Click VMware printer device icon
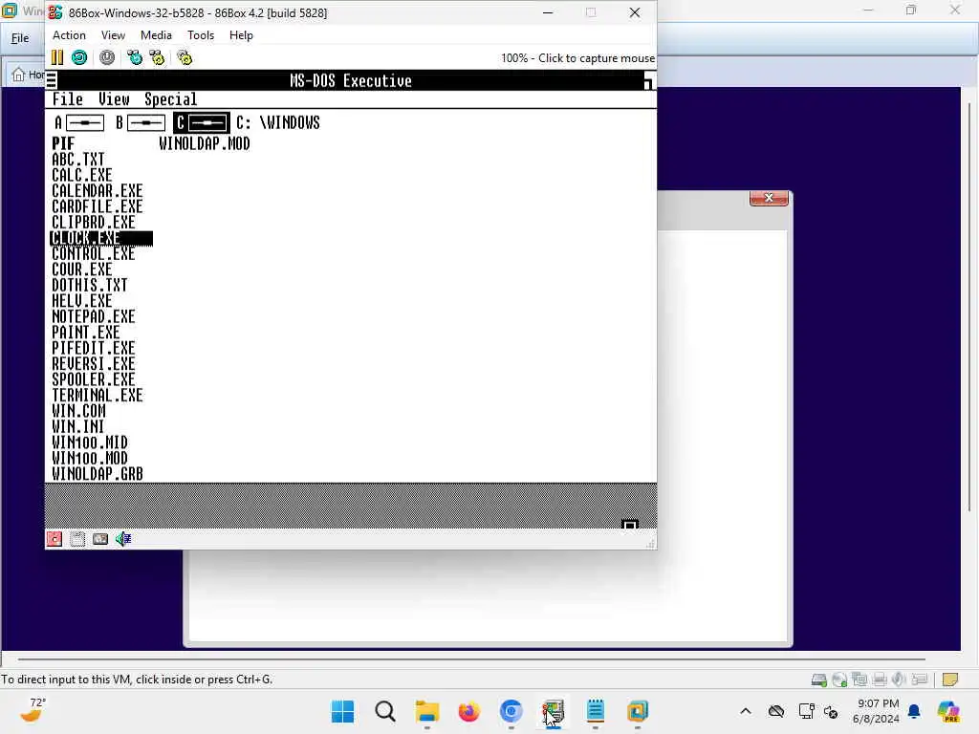This screenshot has width=979, height=734. tap(880, 680)
